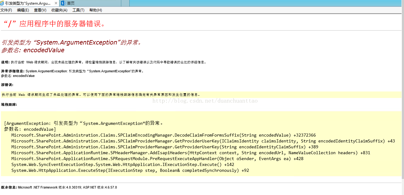Click the IExecutionStep.Execute() +142 line

coord(123,164)
